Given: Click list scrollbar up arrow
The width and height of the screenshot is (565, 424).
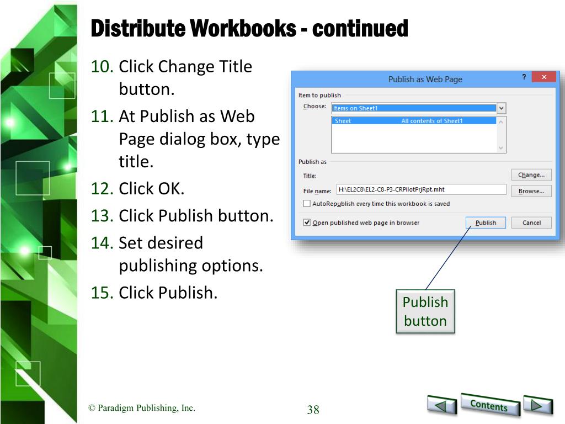Looking at the screenshot, I should pos(501,122).
